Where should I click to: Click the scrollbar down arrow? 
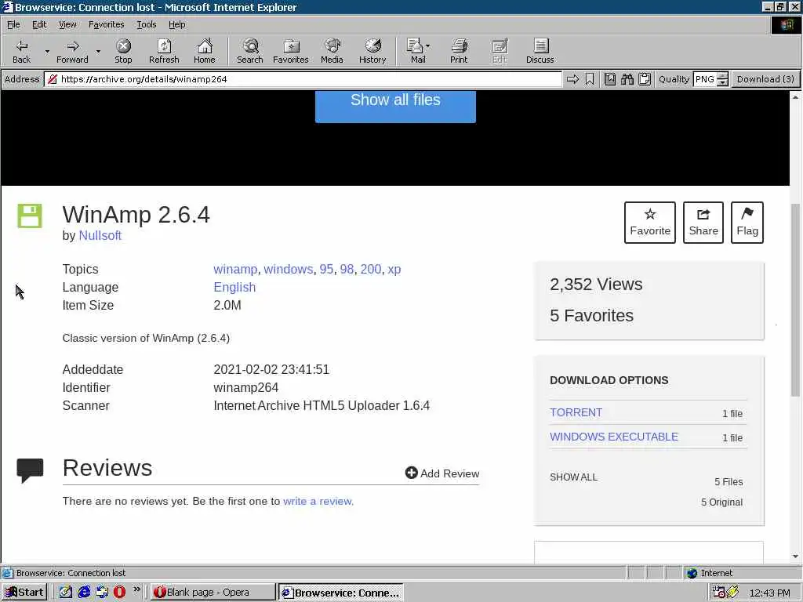[795, 557]
